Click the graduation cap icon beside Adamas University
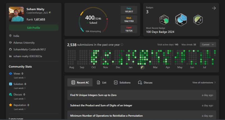The width and height of the screenshot is (225, 120). click(x=10, y=43)
